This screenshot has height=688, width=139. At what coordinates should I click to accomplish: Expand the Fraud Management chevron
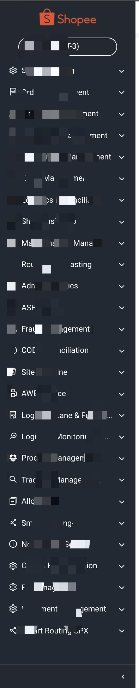coord(122,329)
